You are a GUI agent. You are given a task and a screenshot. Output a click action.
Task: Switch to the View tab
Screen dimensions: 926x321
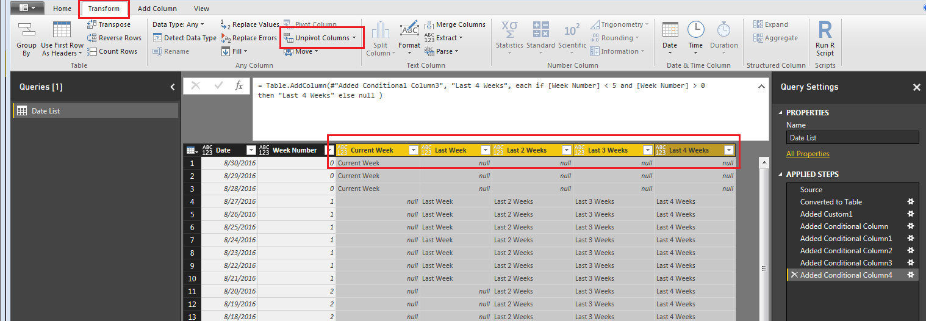tap(201, 9)
